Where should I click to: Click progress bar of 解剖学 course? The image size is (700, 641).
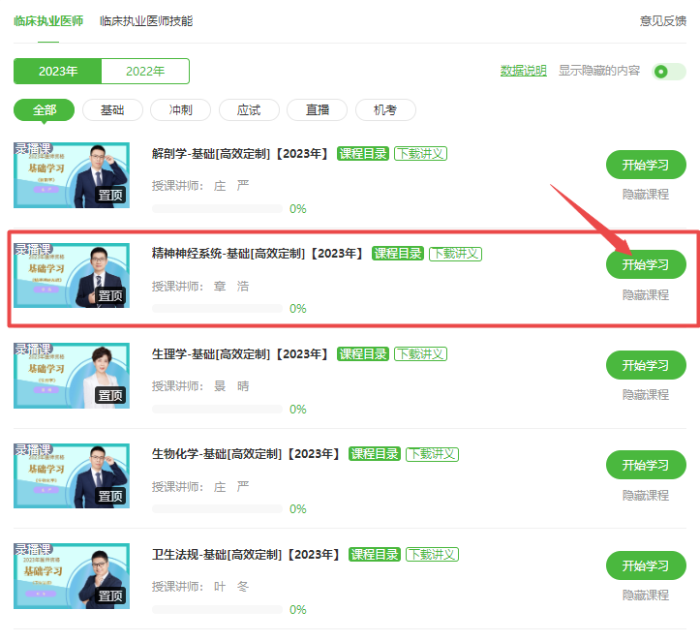tap(217, 208)
